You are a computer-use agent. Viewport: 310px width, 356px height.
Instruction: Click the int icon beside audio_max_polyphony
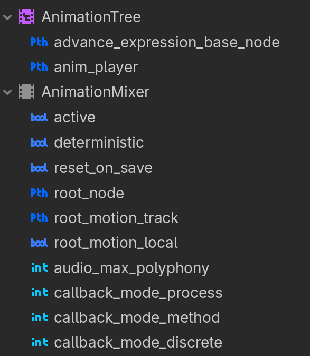(x=40, y=268)
